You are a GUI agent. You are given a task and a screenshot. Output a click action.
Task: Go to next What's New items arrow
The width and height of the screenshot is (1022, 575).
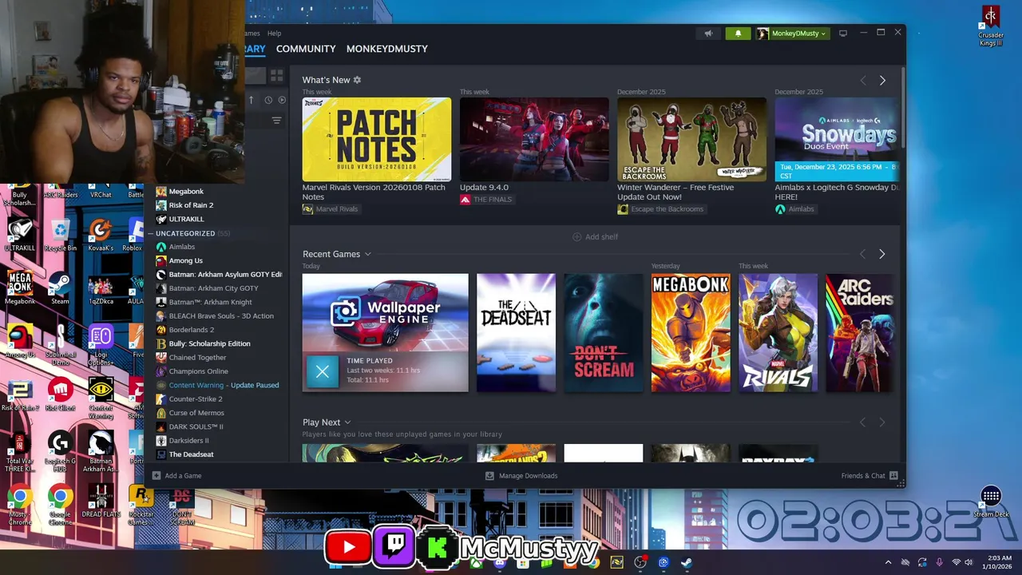click(882, 81)
